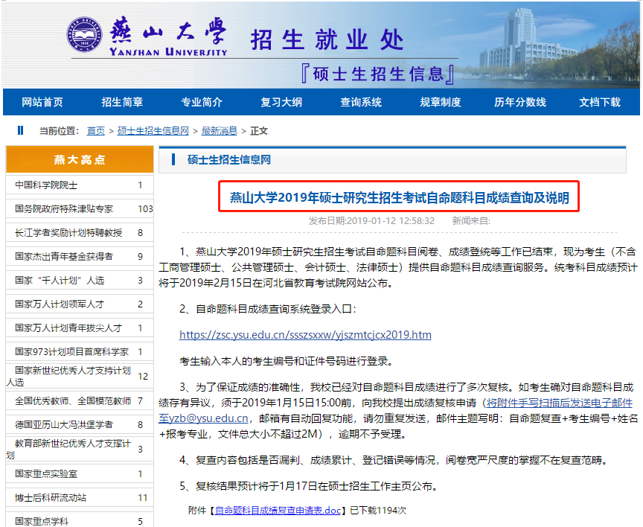This screenshot has width=643, height=527.
Task: Select the 规章制度 navigation item
Action: 441,102
